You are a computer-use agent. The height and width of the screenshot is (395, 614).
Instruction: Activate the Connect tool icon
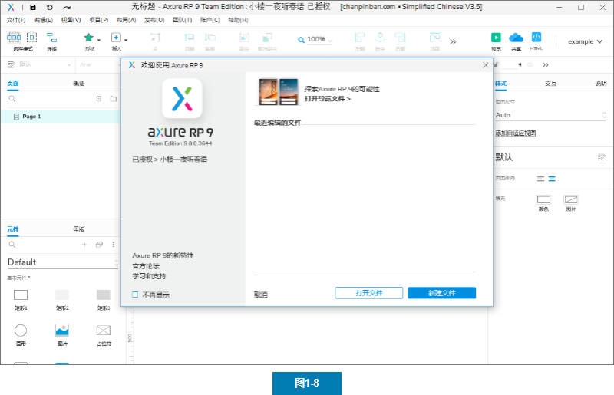point(51,38)
